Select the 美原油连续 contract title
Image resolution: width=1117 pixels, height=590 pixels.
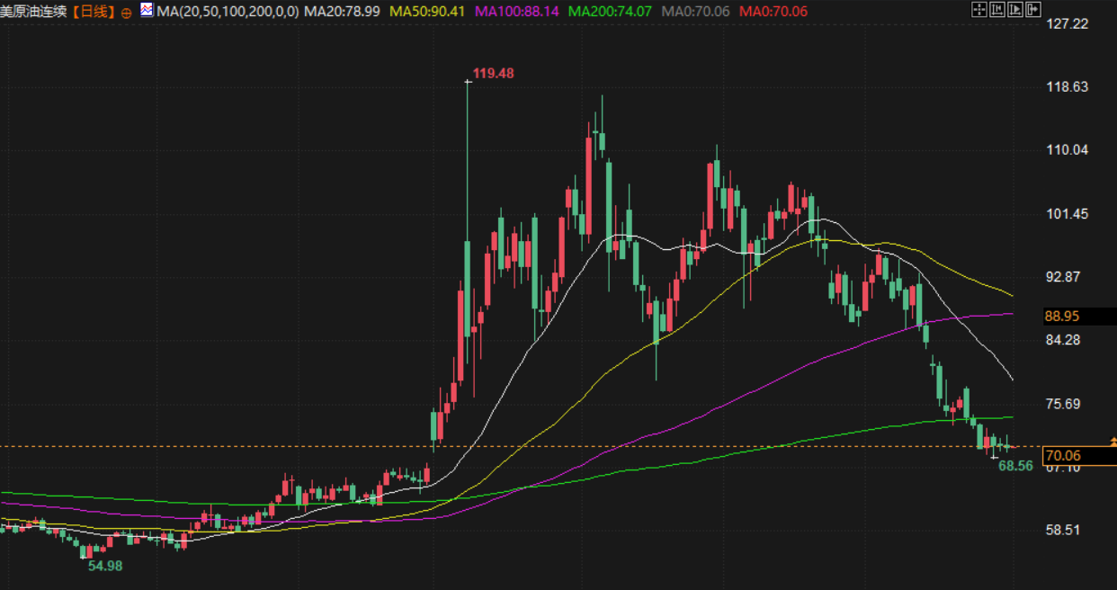pyautogui.click(x=36, y=13)
